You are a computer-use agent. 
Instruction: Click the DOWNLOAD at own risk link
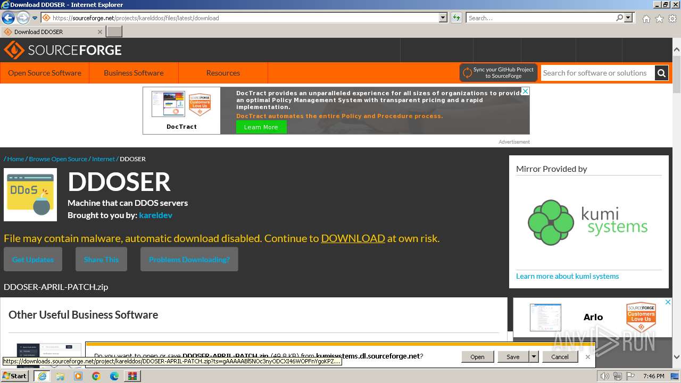tap(353, 238)
